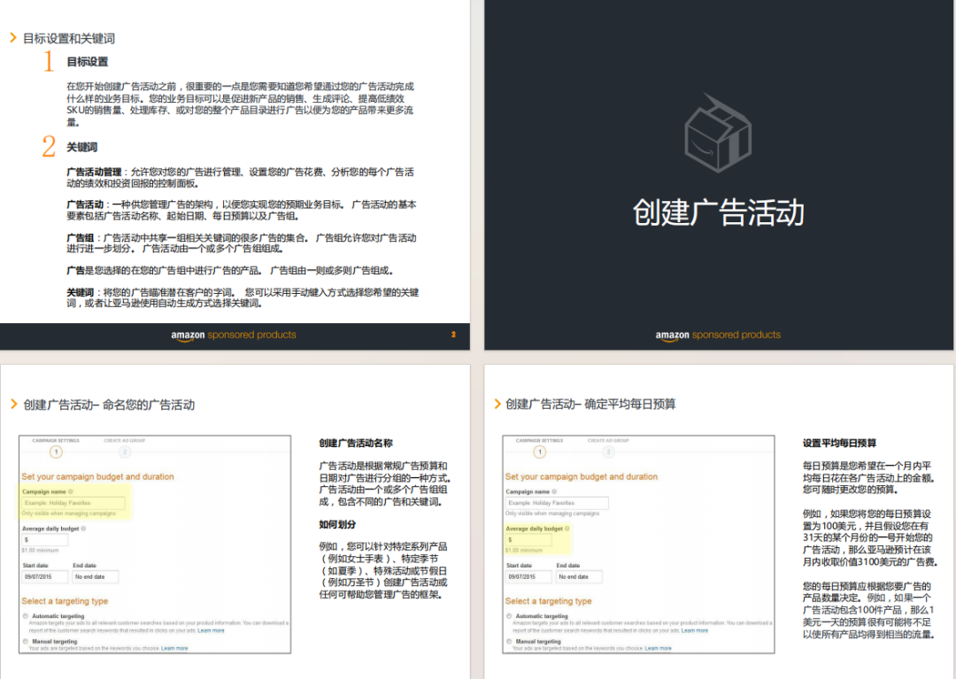The image size is (956, 679).
Task: Click Learn more under Automatic targeting
Action: [x=209, y=631]
